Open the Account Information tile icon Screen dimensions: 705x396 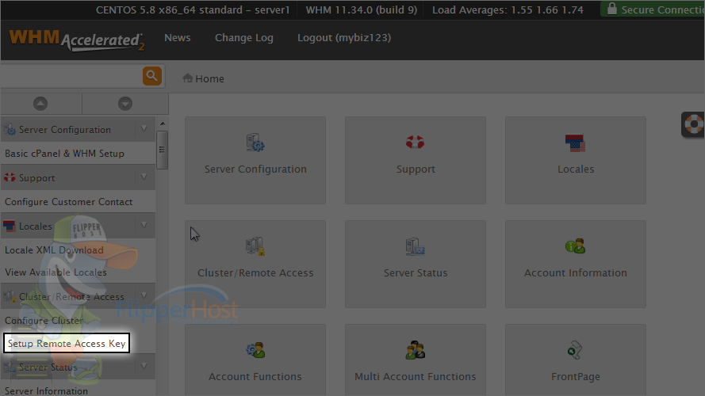click(x=575, y=246)
